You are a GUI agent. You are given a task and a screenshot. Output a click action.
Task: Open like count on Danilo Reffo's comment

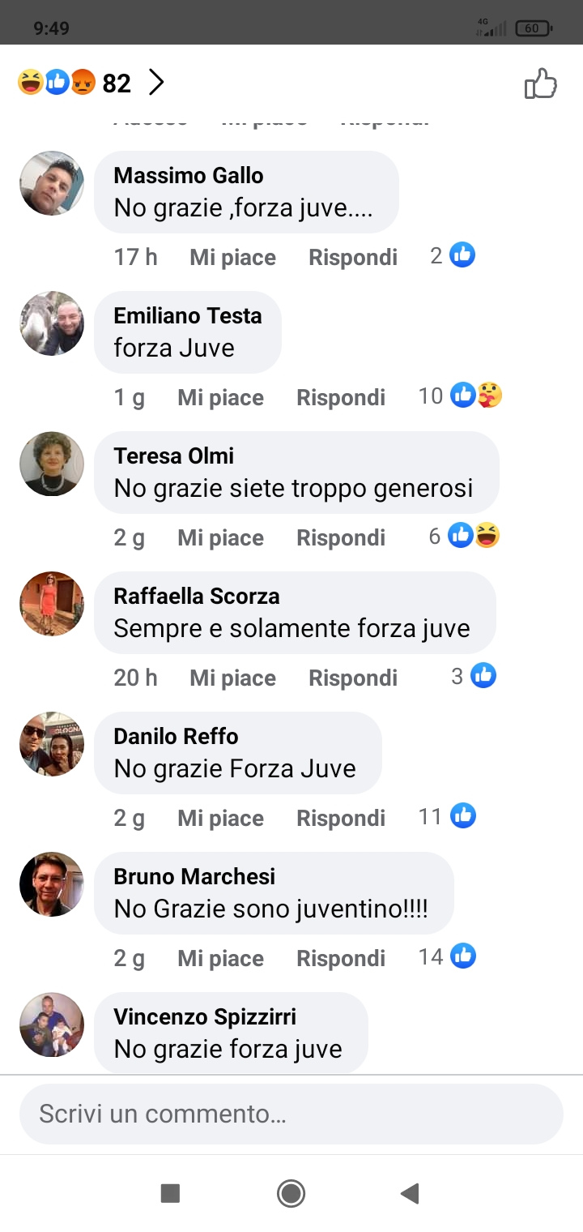tap(447, 816)
